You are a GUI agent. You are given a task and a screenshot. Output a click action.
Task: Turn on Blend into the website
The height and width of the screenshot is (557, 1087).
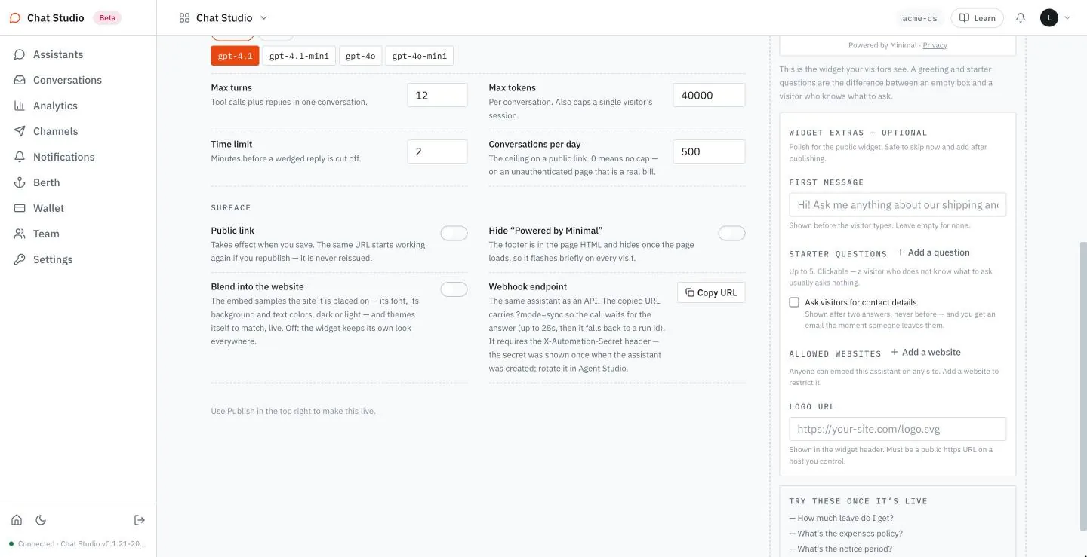(x=454, y=289)
